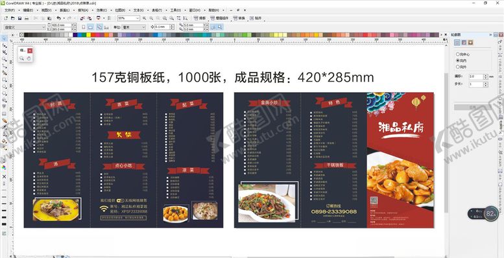Open the '视图(V)' View menu

click(x=46, y=10)
